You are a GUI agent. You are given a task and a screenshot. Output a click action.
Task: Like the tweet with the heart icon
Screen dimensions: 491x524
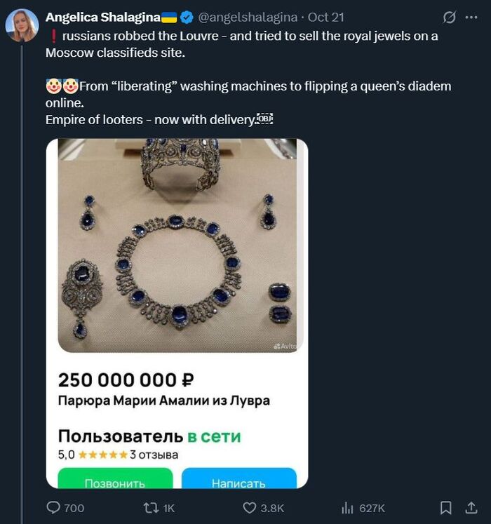(x=250, y=508)
